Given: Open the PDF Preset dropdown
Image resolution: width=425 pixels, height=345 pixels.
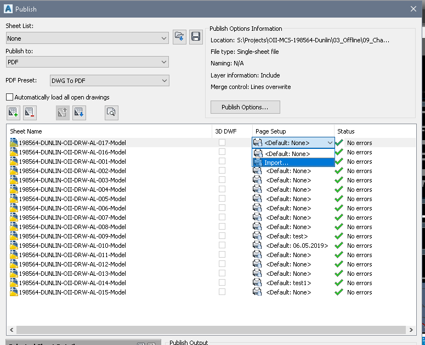Looking at the screenshot, I should [109, 81].
